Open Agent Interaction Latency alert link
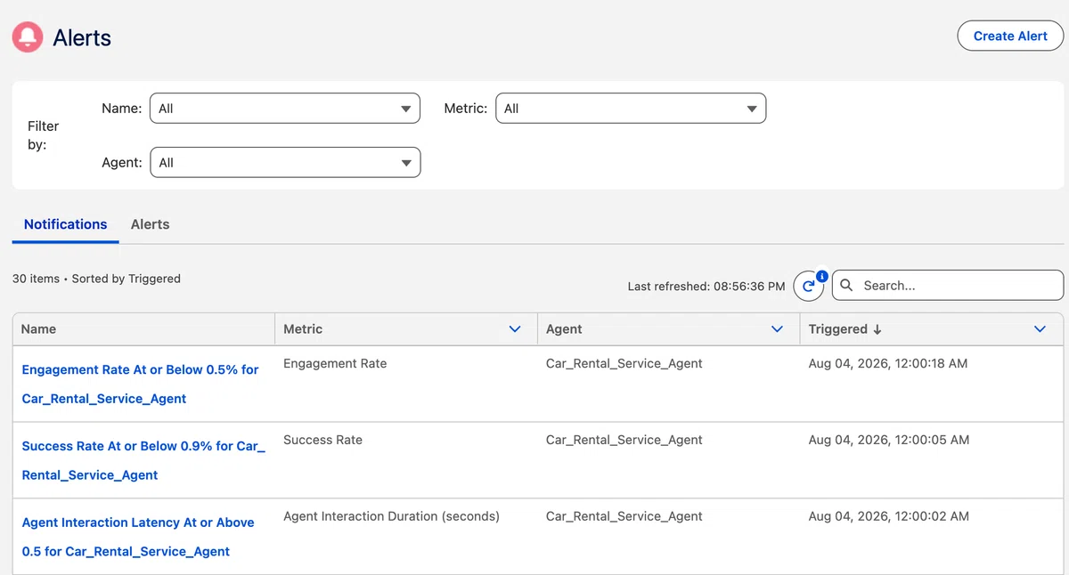The width and height of the screenshot is (1069, 575). [x=138, y=537]
